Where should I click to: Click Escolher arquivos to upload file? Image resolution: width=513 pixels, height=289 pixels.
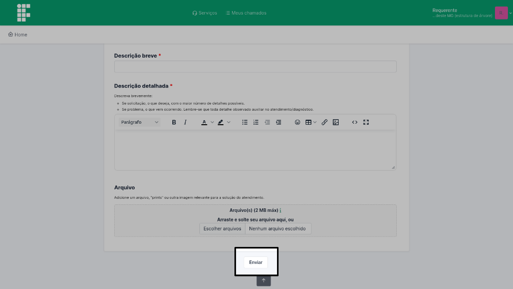click(x=222, y=229)
